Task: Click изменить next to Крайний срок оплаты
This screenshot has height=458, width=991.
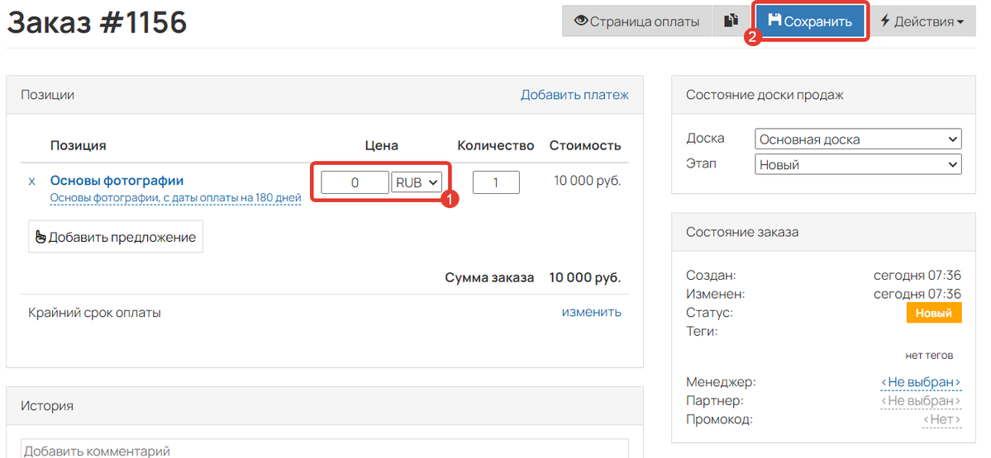Action: click(592, 312)
